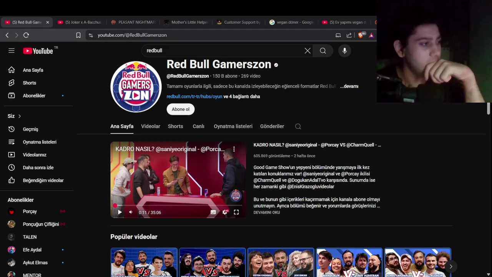Open video three-dot options menu

[x=234, y=149]
